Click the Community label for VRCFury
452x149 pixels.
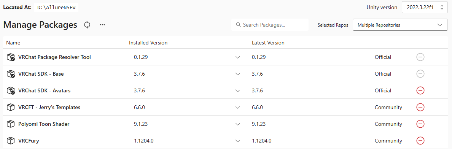[388, 141]
